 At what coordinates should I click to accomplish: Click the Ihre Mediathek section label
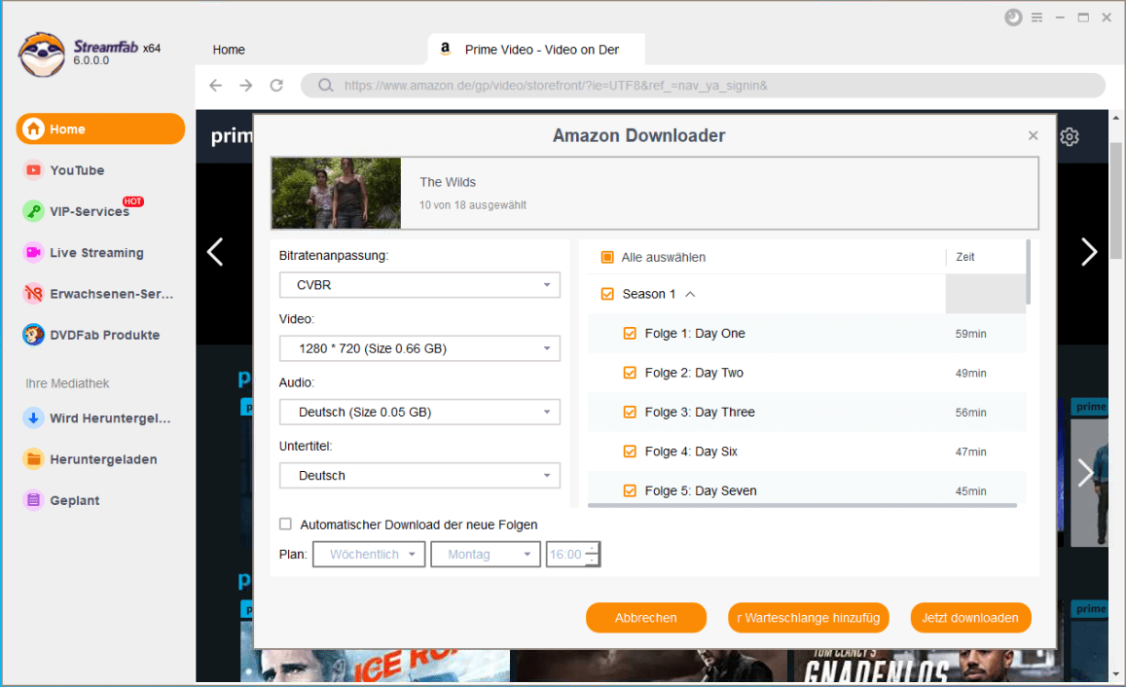pyautogui.click(x=67, y=383)
